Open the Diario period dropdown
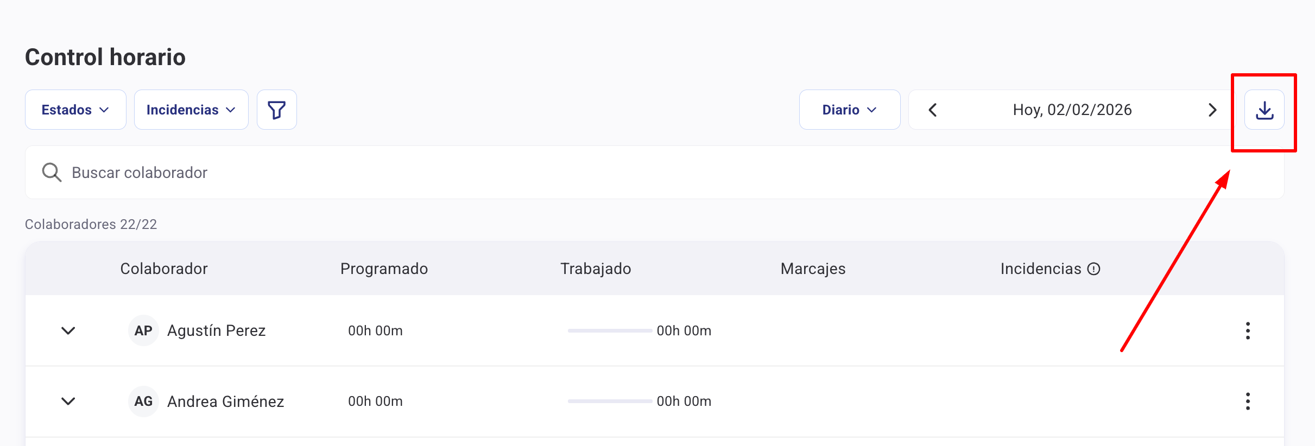 pyautogui.click(x=849, y=110)
